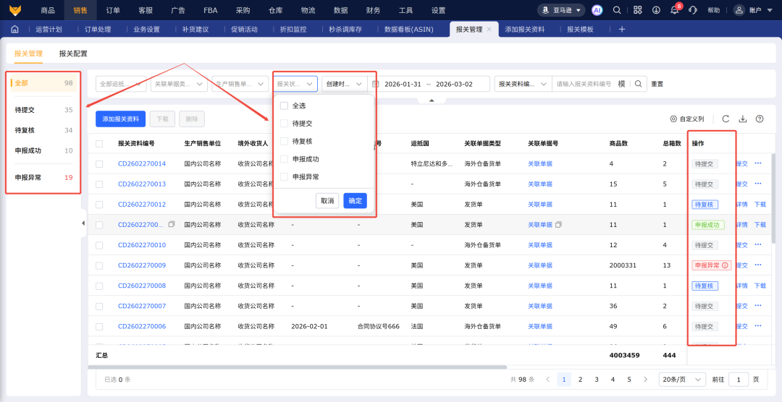Open record CD2602270012 link
Image resolution: width=782 pixels, height=402 pixels.
[x=142, y=204]
